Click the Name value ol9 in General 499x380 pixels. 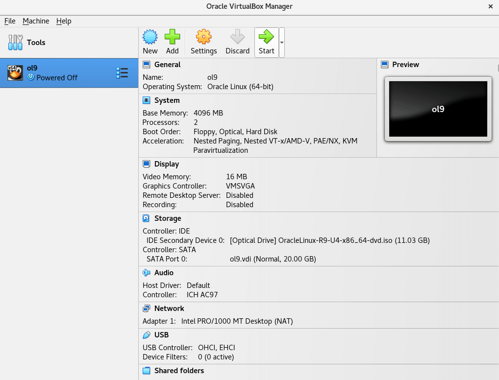(212, 77)
